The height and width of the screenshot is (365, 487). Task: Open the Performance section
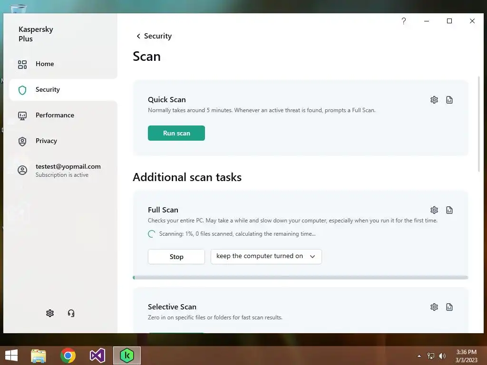point(63,115)
